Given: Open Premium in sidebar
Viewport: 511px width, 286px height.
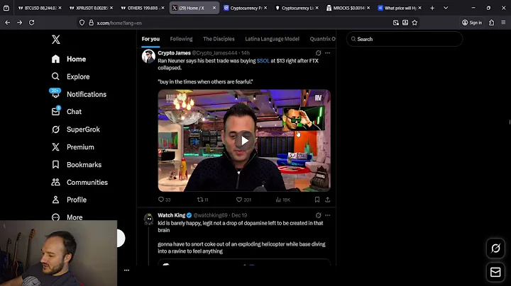Looking at the screenshot, I should pyautogui.click(x=72, y=147).
